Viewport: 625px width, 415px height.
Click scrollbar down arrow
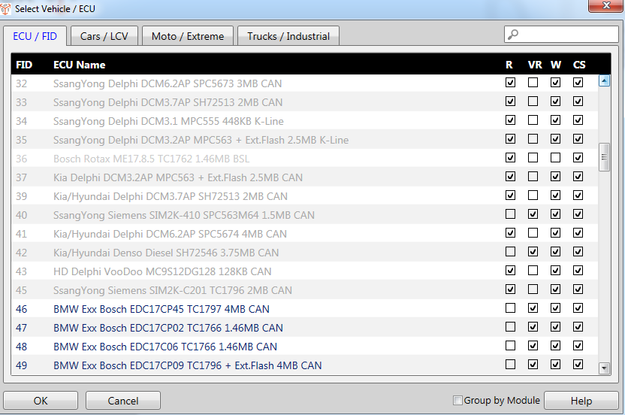[604, 368]
